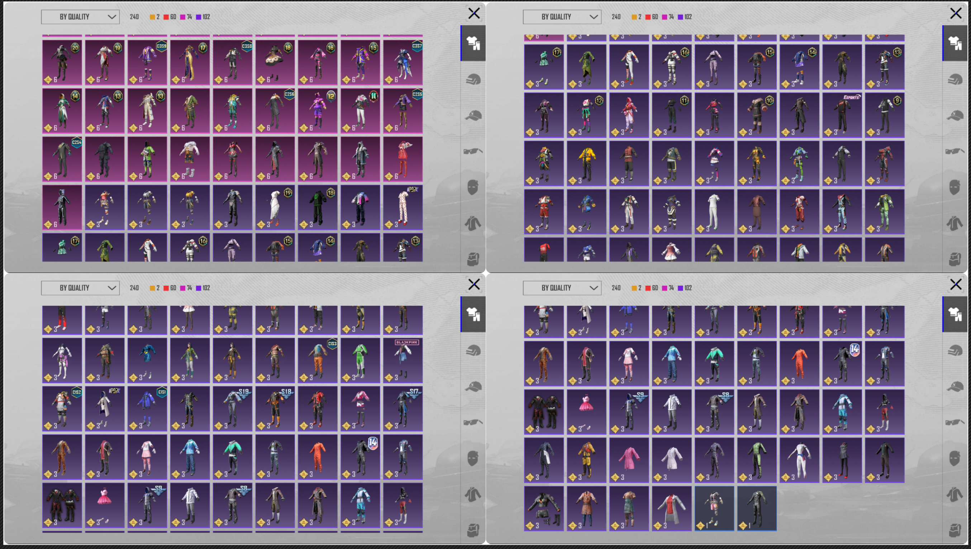Show glasses items in the top-right panel
Viewport: 971px width, 549px height.
coord(955,152)
